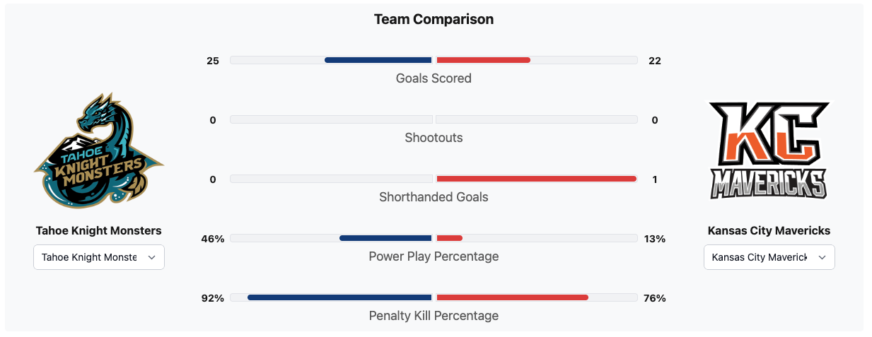The image size is (872, 337).
Task: Click the Team Comparison heading
Action: click(434, 20)
